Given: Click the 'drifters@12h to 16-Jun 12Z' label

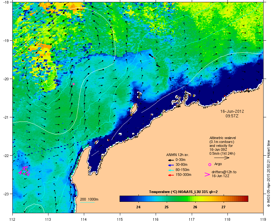Looking at the screenshot, I should click(224, 174).
